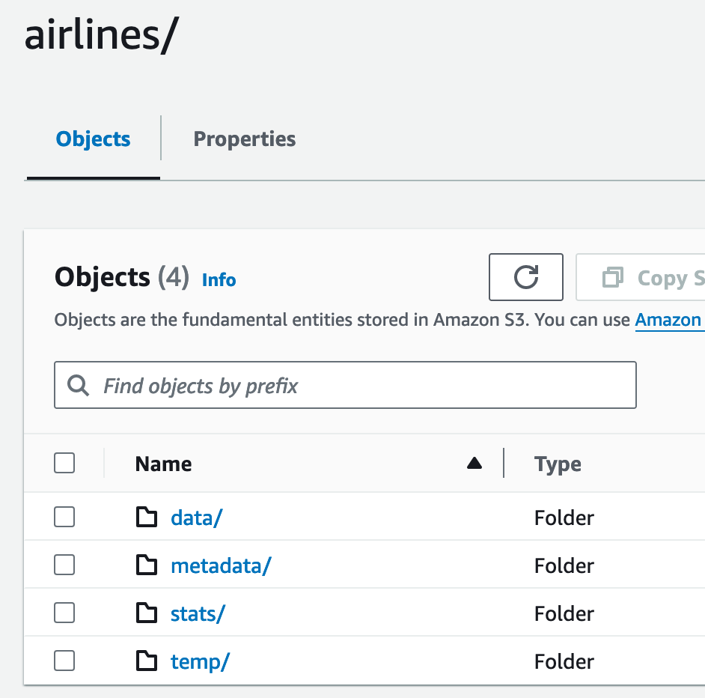Open the Objects tab
705x698 pixels.
(x=92, y=139)
